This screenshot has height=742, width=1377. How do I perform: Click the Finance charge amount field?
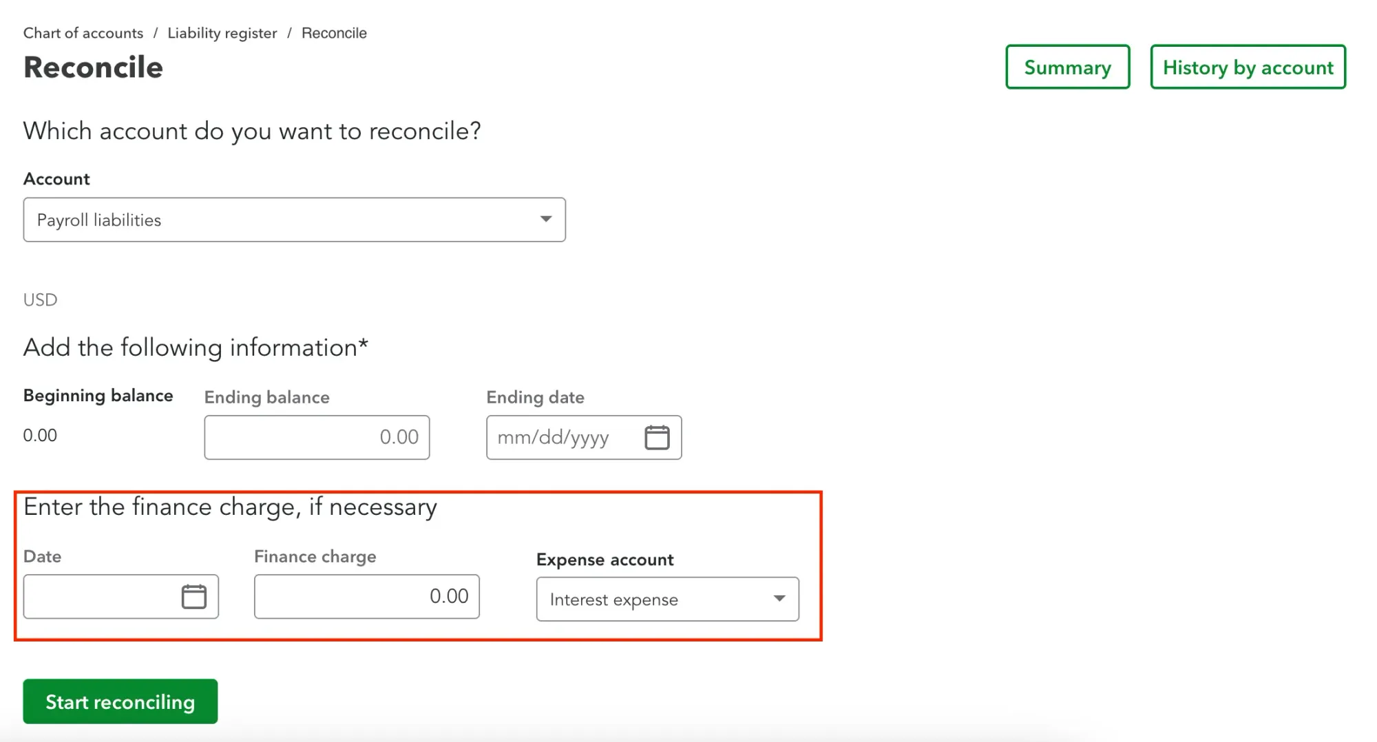(367, 596)
